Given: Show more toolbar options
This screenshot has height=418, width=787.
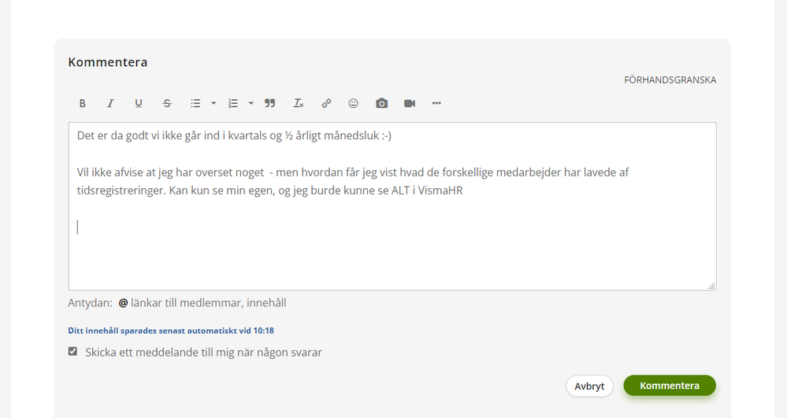Looking at the screenshot, I should pyautogui.click(x=436, y=103).
